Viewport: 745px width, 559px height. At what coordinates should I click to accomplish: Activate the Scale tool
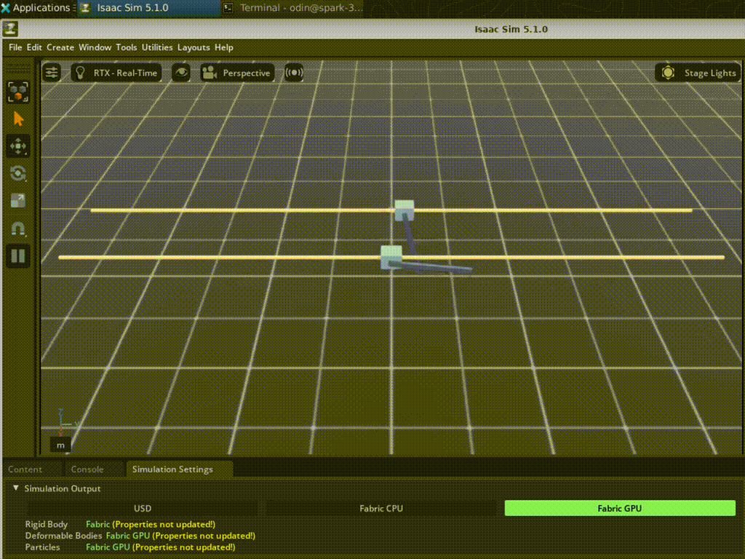coord(18,201)
